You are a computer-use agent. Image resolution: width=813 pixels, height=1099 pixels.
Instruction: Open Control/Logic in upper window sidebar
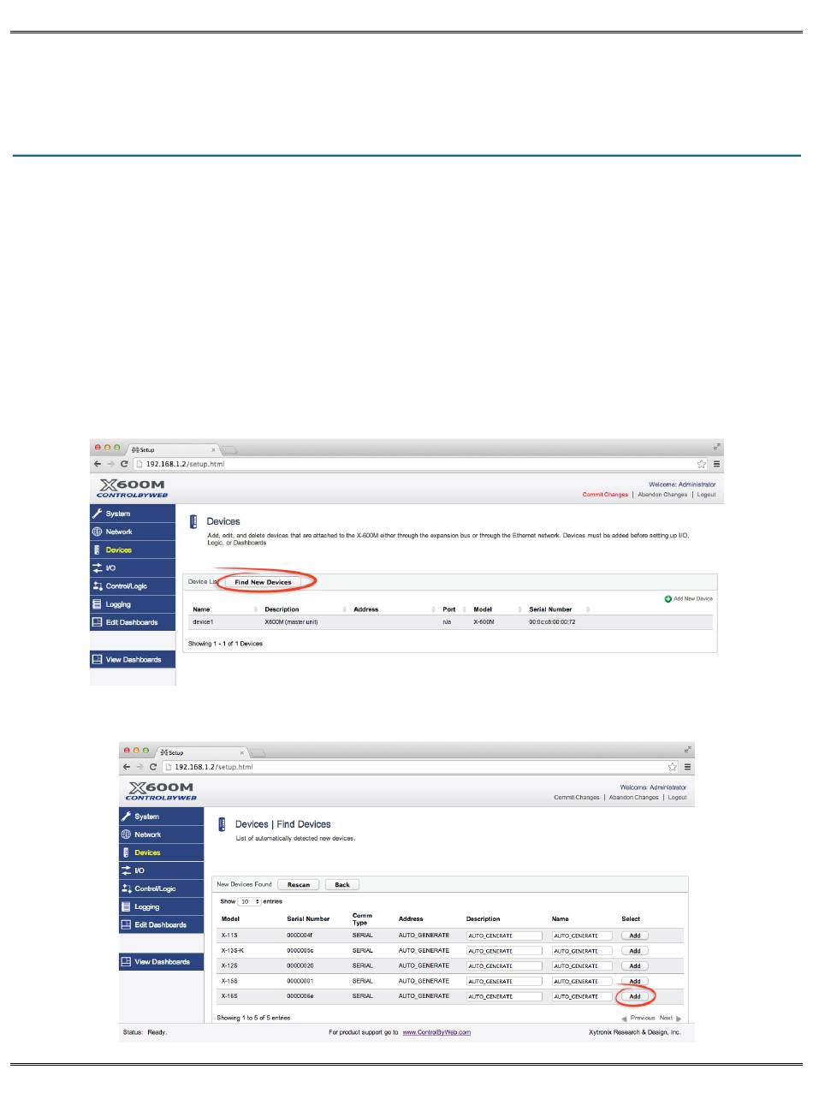(x=133, y=586)
